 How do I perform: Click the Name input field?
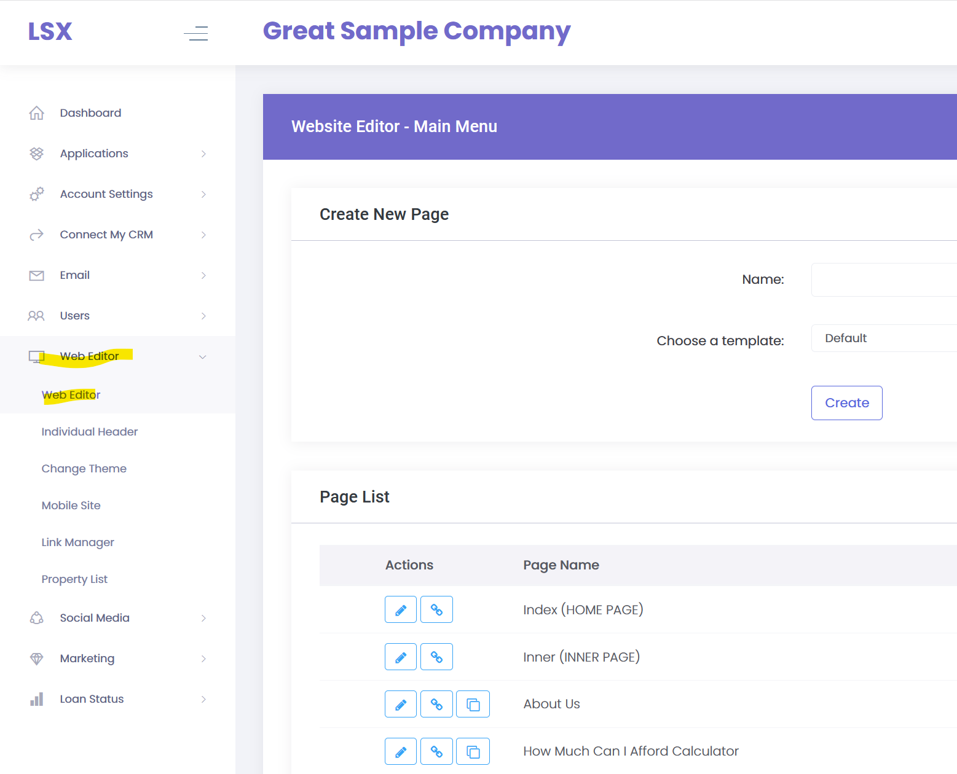pos(883,280)
